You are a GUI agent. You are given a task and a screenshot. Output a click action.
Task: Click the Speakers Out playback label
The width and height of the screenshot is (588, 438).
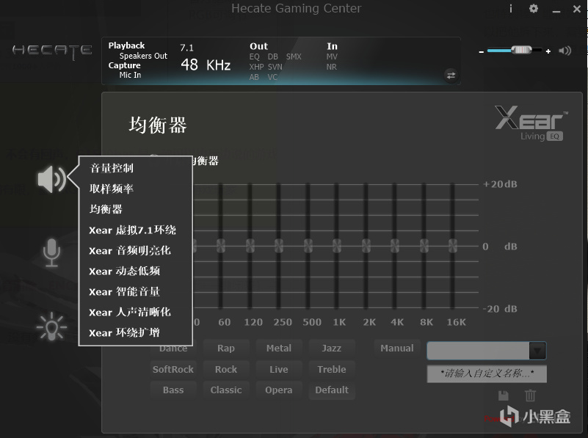pyautogui.click(x=143, y=56)
